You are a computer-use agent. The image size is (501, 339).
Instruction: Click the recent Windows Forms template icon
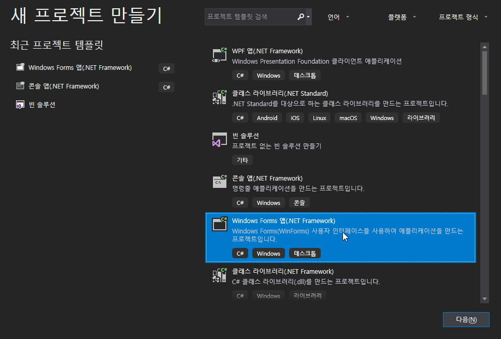(x=20, y=67)
